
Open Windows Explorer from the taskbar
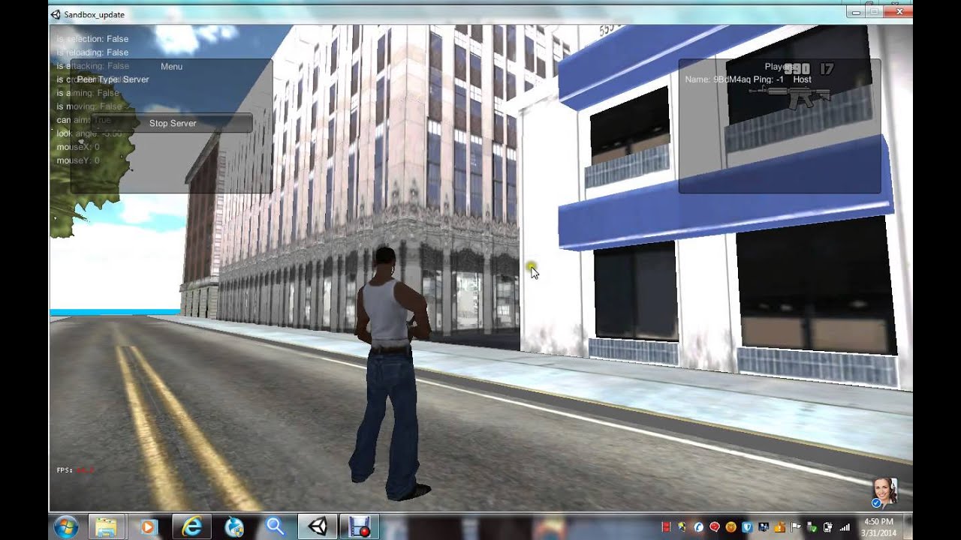(106, 527)
